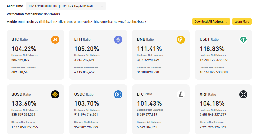This screenshot has width=255, height=136.
Task: Click the Learn More button
Action: (242, 22)
